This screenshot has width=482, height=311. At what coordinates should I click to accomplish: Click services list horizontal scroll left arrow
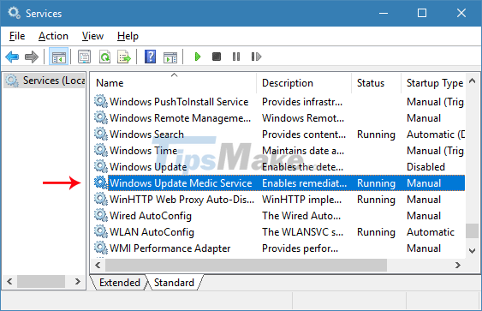98,265
